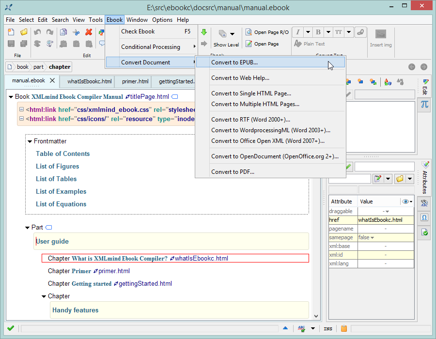Viewport: 436px width, 339px height.
Task: Click the pi math symbol side tab
Action: 424,105
